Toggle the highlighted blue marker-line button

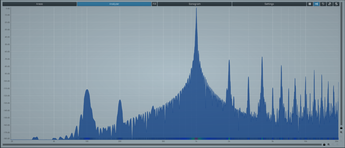pos(316,4)
